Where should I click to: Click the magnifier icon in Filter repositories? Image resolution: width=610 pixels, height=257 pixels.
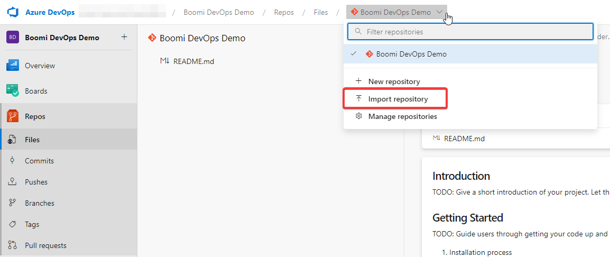[x=358, y=31]
